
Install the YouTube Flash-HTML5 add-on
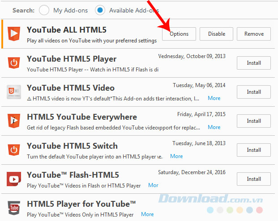(254, 179)
